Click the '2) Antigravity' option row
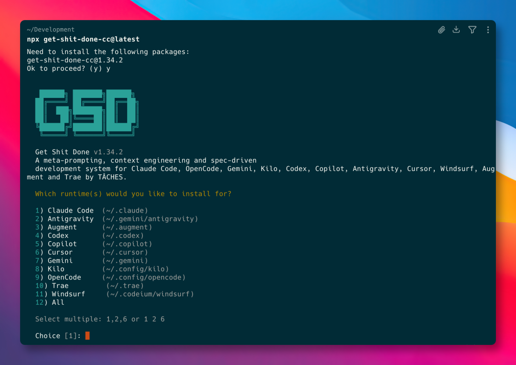516x365 pixels. [x=117, y=219]
